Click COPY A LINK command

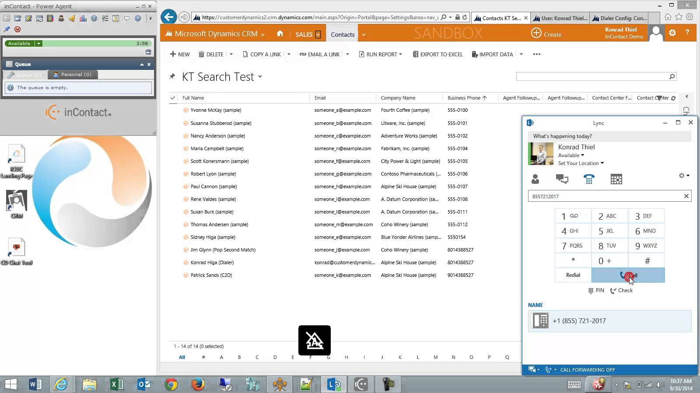(x=262, y=54)
